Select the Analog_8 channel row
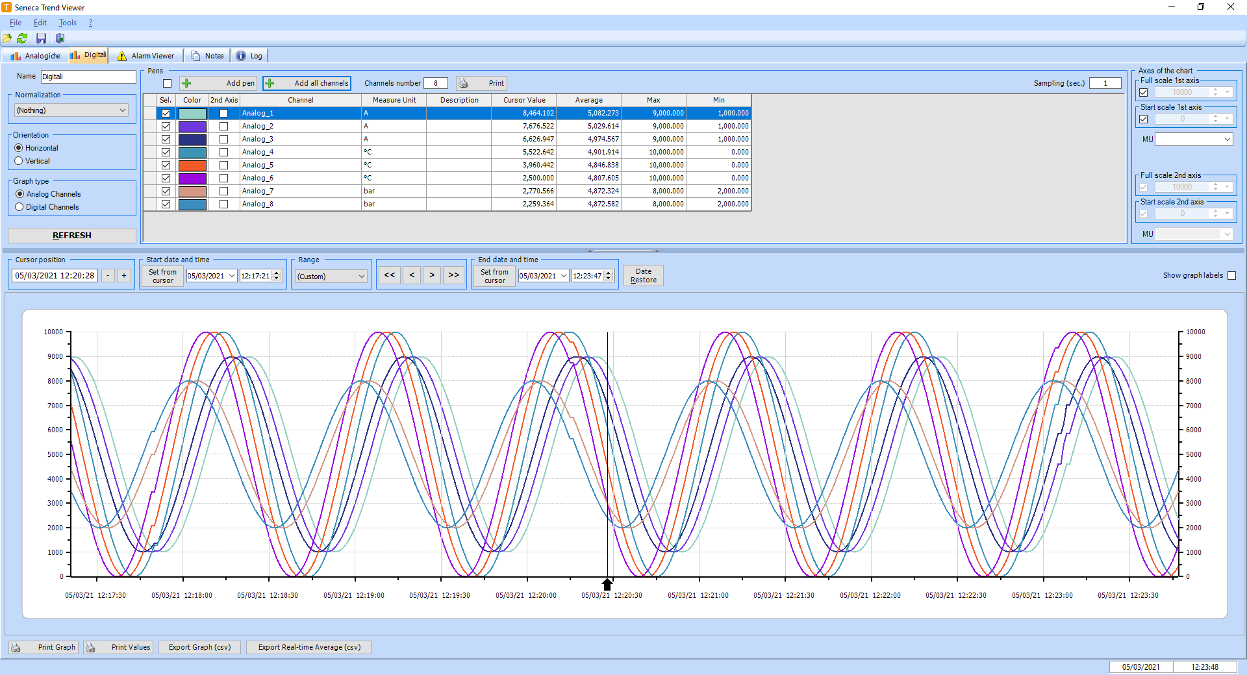Image resolution: width=1247 pixels, height=675 pixels. pyautogui.click(x=447, y=204)
